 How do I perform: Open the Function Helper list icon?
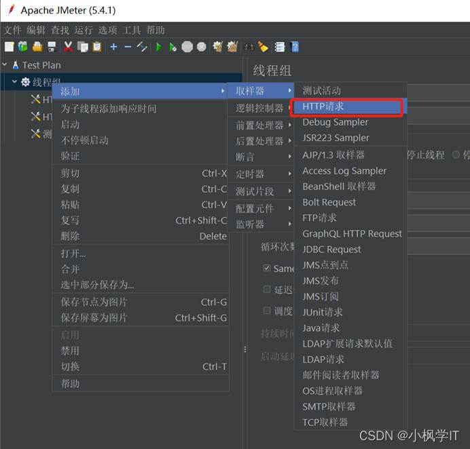coord(279,47)
